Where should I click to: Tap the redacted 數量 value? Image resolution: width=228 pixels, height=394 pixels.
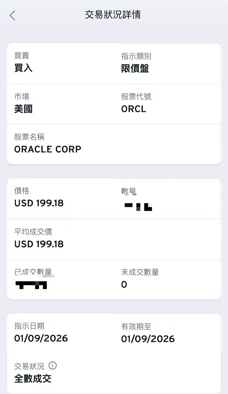tap(138, 206)
